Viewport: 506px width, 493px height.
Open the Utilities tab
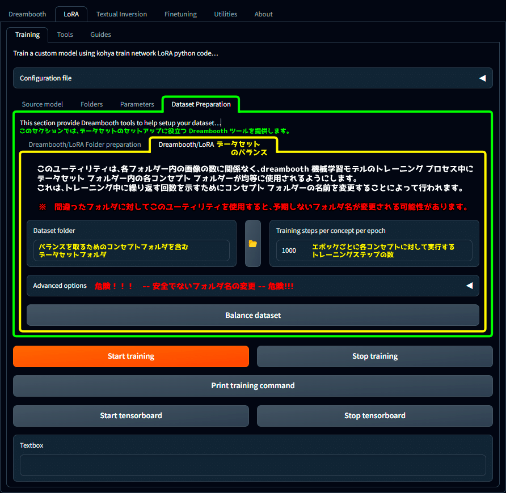click(226, 14)
